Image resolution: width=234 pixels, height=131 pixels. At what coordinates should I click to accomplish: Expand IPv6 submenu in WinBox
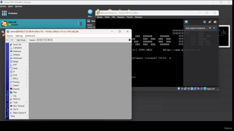(19, 75)
